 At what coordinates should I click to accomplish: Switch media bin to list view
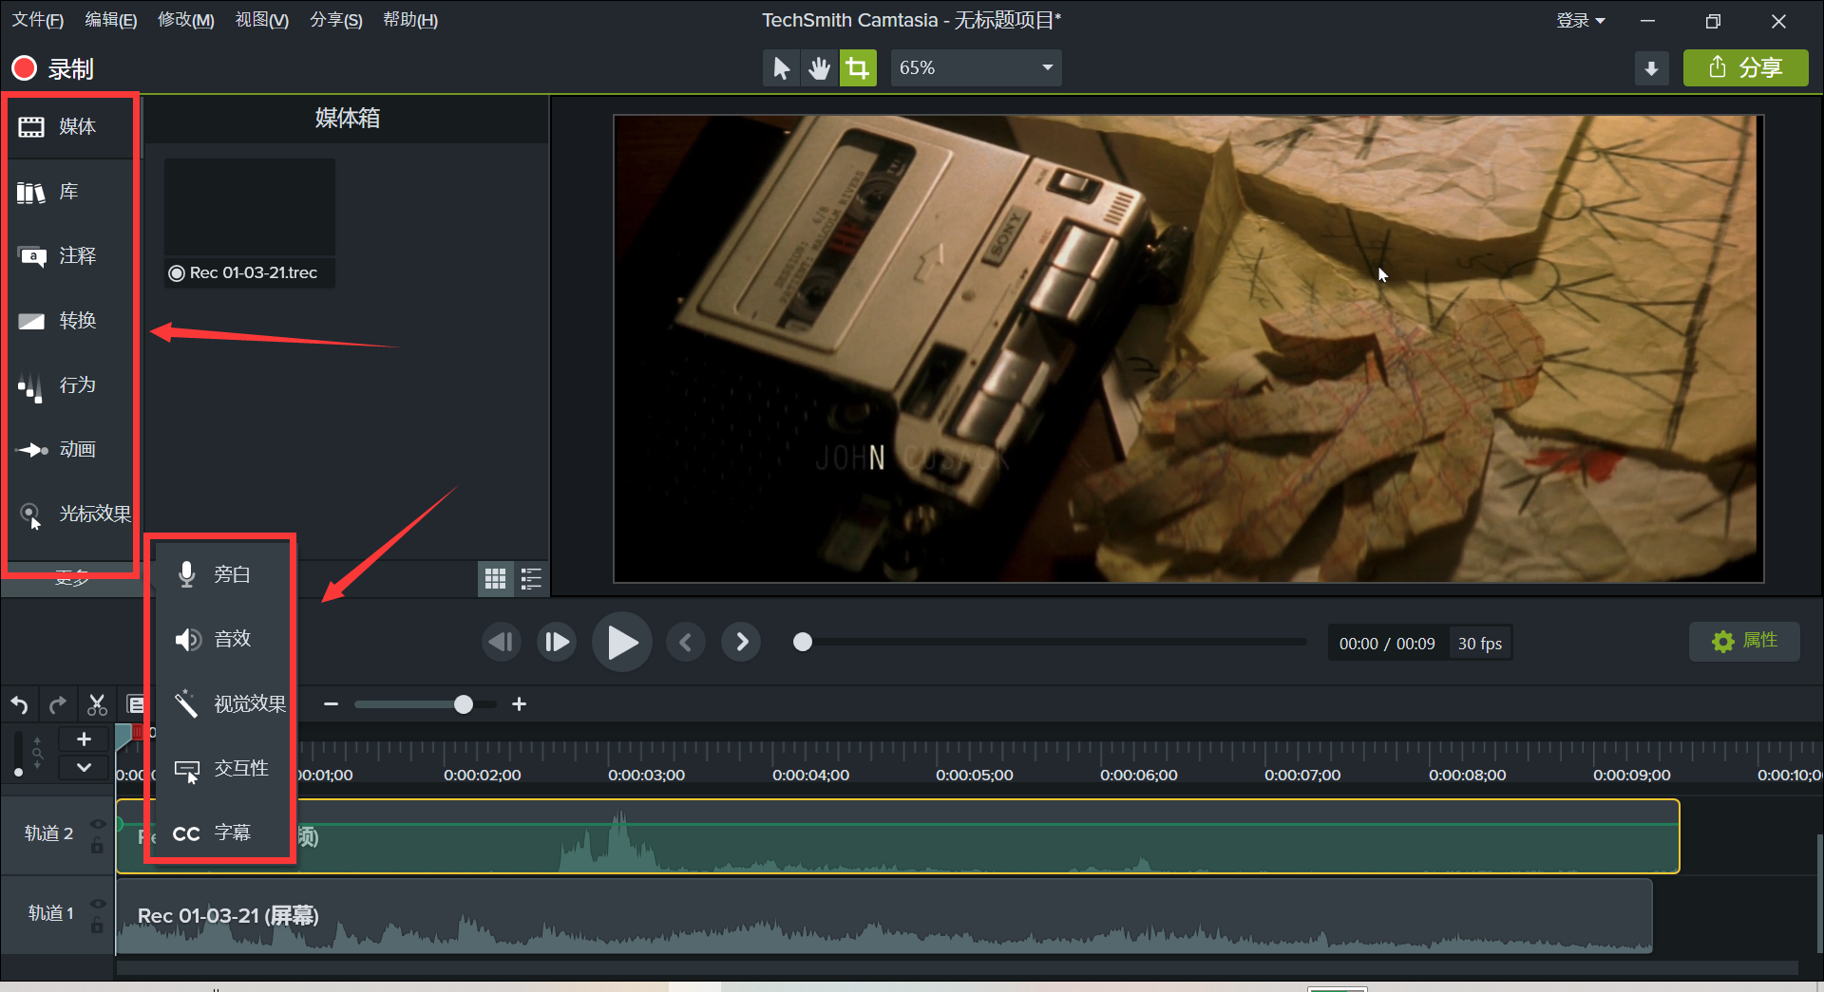pyautogui.click(x=531, y=578)
